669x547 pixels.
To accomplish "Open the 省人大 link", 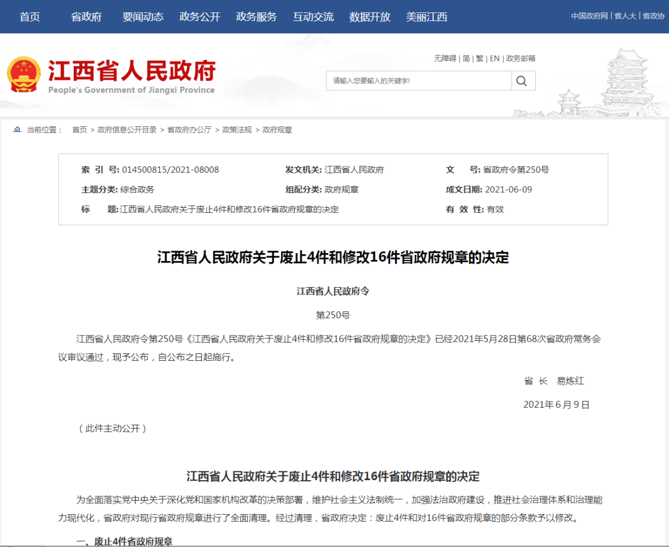I will coord(625,15).
